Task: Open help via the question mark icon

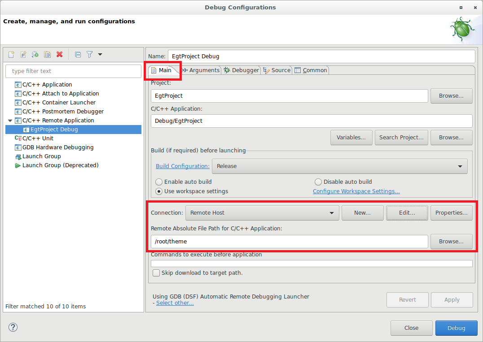Action: [x=13, y=328]
